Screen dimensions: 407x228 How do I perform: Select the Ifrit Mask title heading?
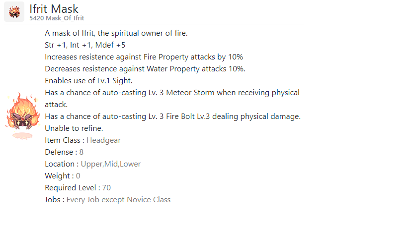[x=54, y=8]
